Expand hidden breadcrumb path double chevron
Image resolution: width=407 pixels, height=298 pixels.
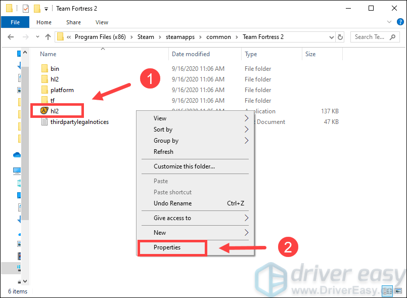pos(69,37)
